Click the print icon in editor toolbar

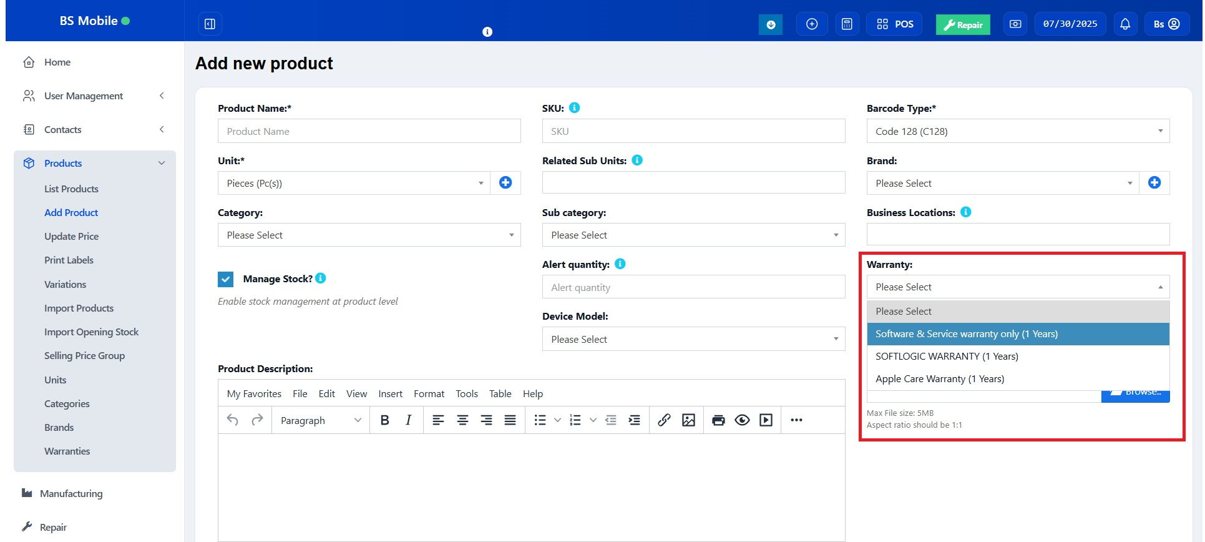tap(718, 420)
